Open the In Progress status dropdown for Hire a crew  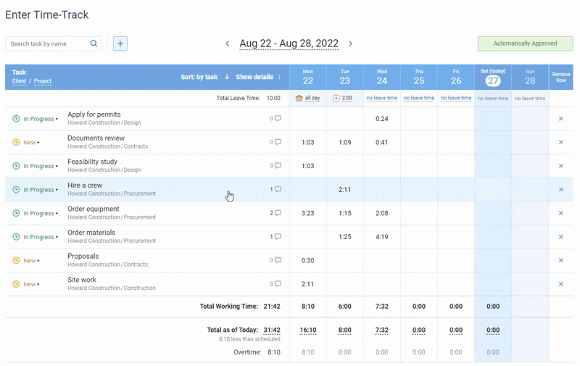point(41,190)
